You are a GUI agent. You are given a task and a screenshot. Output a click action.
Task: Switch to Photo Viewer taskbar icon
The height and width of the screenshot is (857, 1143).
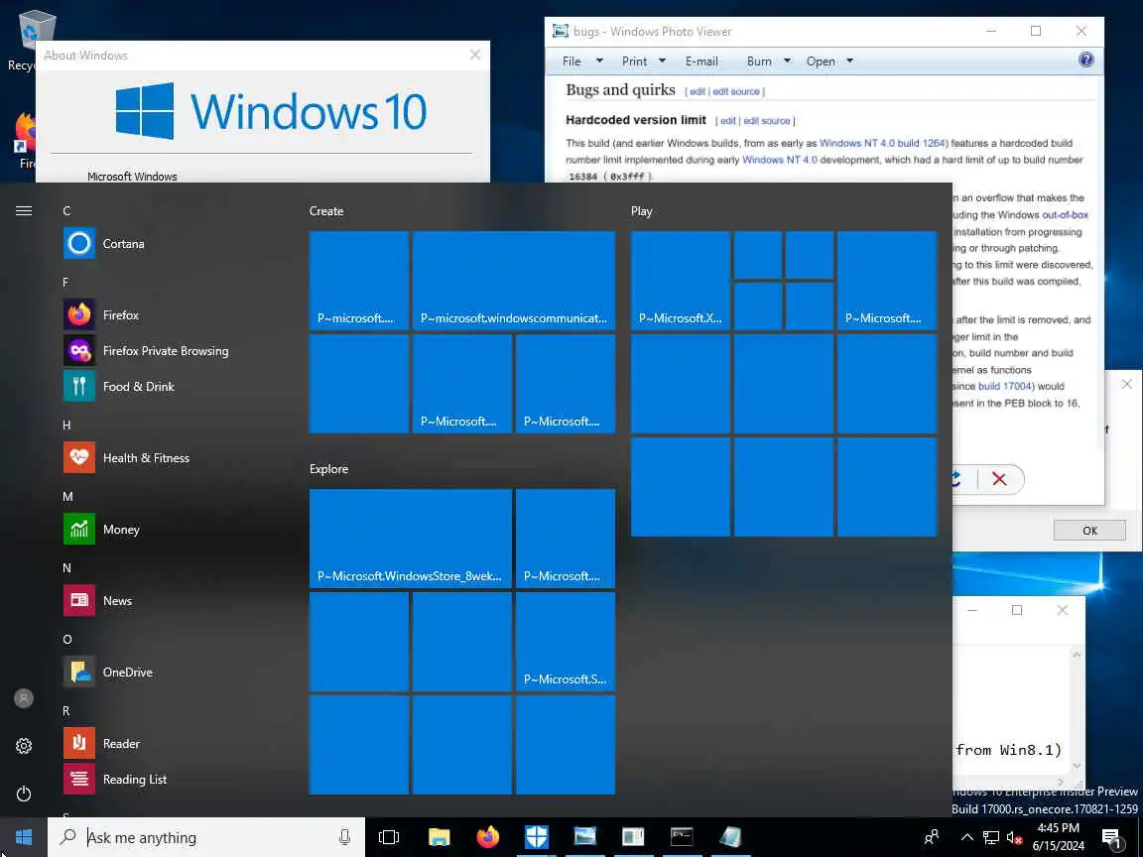584,837
